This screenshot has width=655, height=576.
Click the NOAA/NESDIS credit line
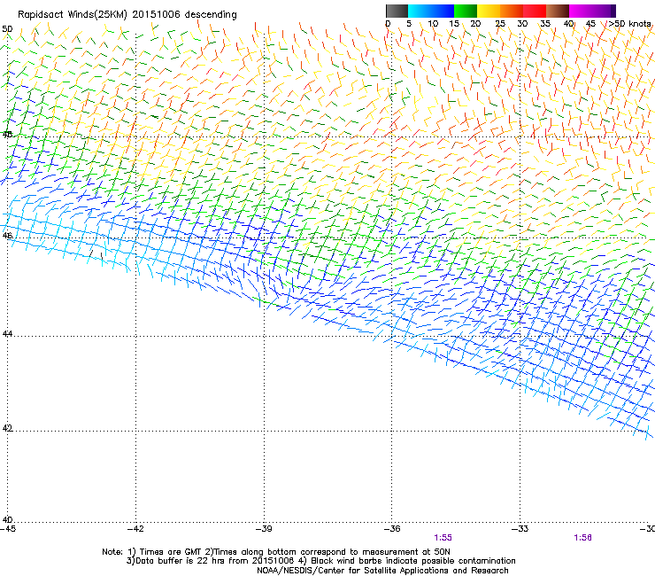(x=382, y=571)
